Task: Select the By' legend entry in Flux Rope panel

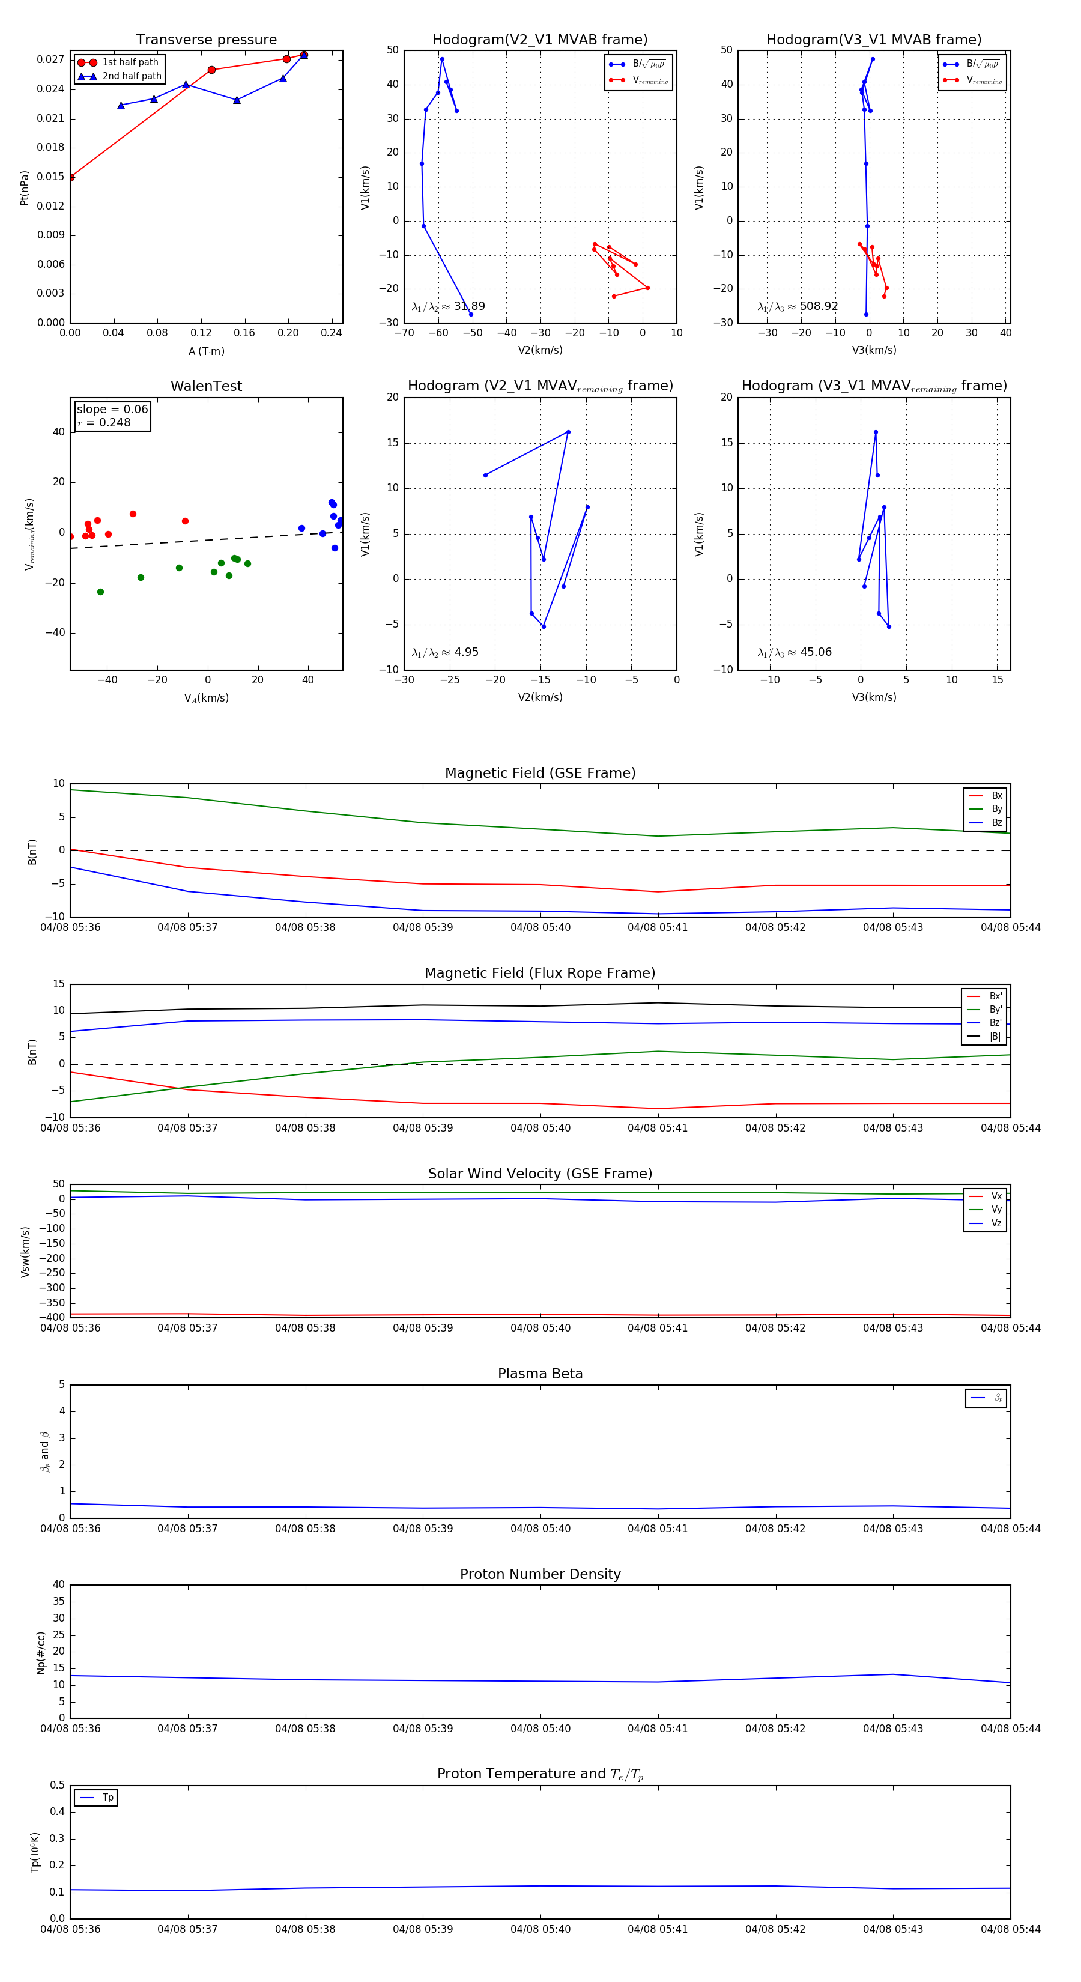Action: (984, 1010)
